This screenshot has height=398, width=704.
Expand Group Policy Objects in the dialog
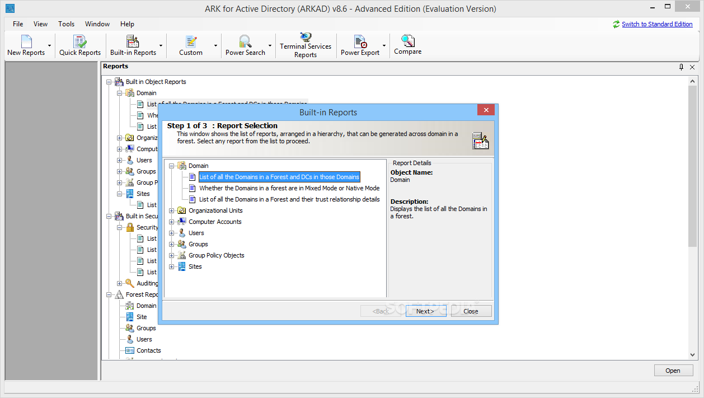172,255
